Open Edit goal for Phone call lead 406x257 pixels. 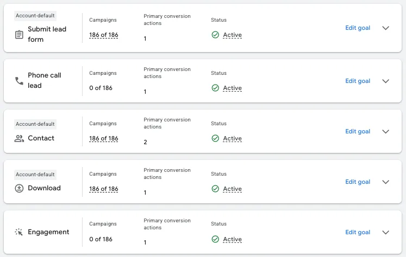(x=358, y=81)
